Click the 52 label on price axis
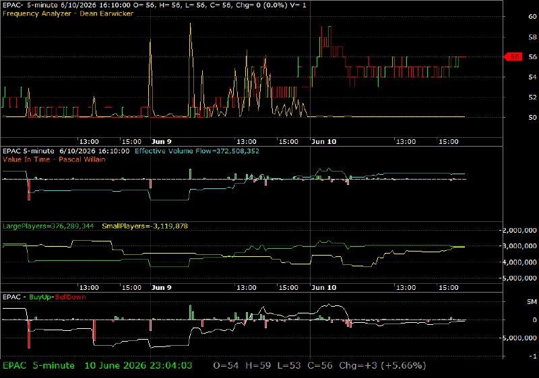Viewport: 539px width, 378px height. 532,98
